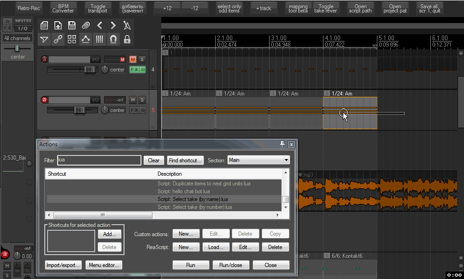Viewport: 464px width, 279px height.
Task: Click the Toggle transport toolbar button
Action: 98,8
